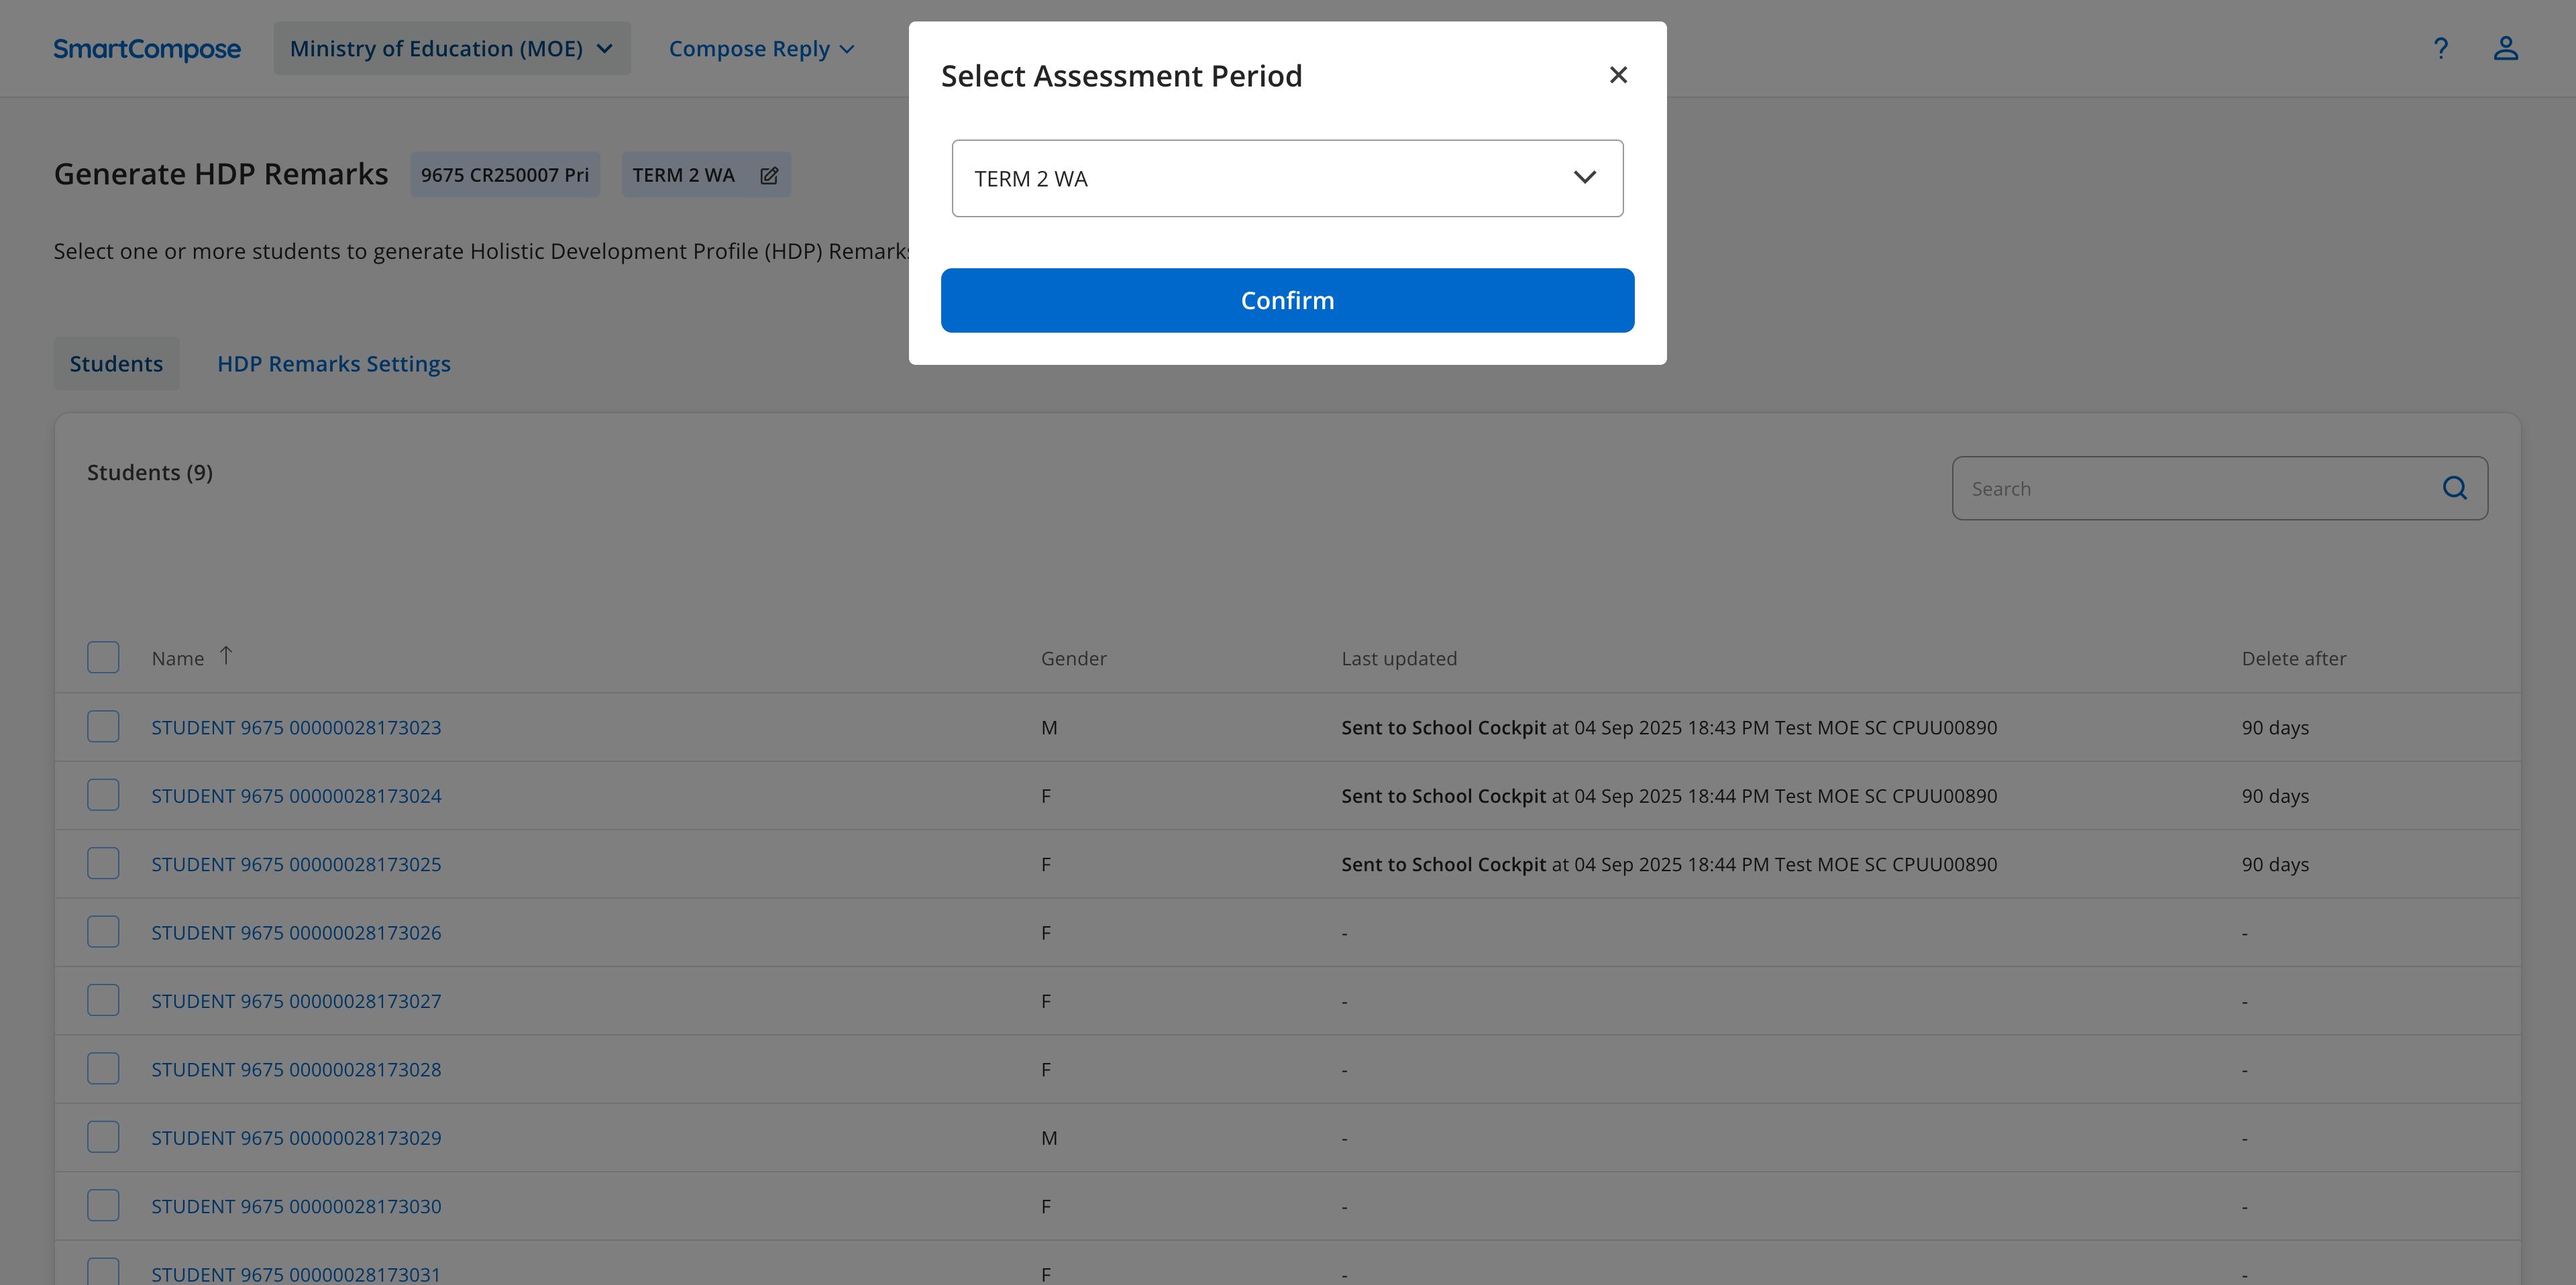Open STUDENT 9675 00000028173024 link
The image size is (2576, 1285).
(x=296, y=796)
